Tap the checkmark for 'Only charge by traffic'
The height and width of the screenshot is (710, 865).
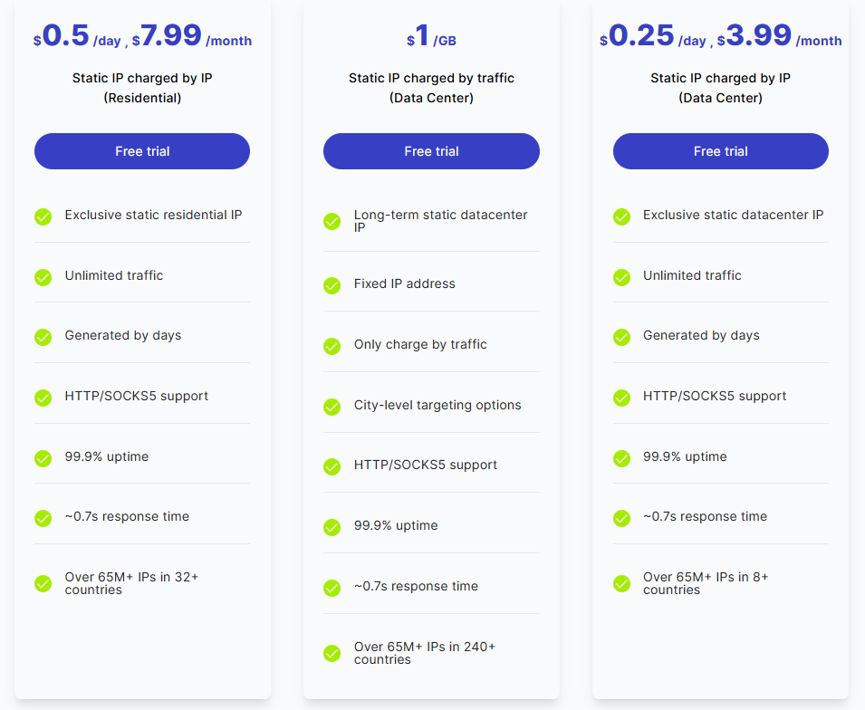click(x=332, y=347)
